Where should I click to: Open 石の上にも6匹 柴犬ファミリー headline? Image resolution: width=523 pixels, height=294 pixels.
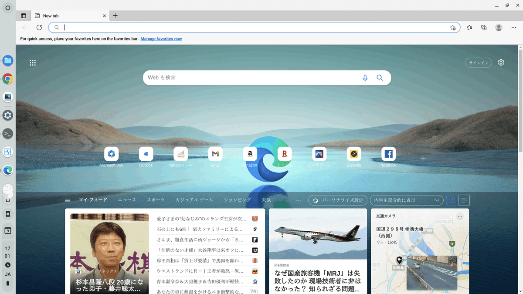[200, 229]
